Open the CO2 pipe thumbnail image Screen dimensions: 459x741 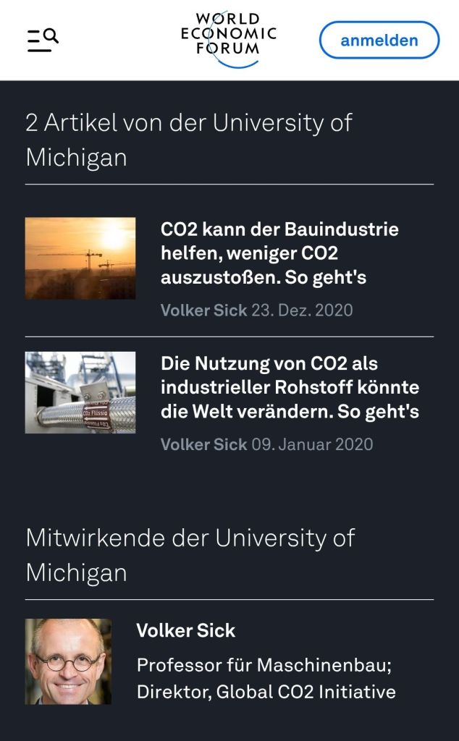[x=80, y=392]
